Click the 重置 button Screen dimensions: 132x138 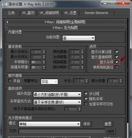108,124
